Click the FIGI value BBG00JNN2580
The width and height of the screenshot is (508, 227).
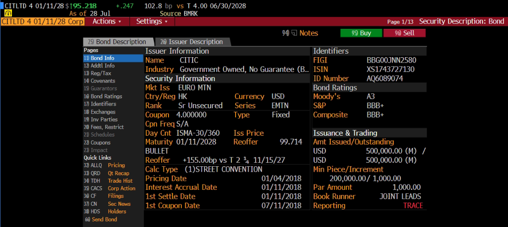pos(391,60)
